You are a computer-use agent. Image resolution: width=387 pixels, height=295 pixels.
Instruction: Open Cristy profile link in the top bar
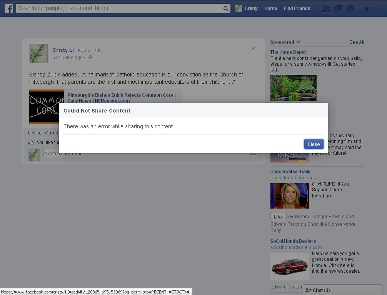tap(251, 8)
